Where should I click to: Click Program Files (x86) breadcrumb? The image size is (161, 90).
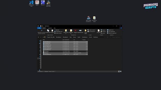(x=51, y=37)
